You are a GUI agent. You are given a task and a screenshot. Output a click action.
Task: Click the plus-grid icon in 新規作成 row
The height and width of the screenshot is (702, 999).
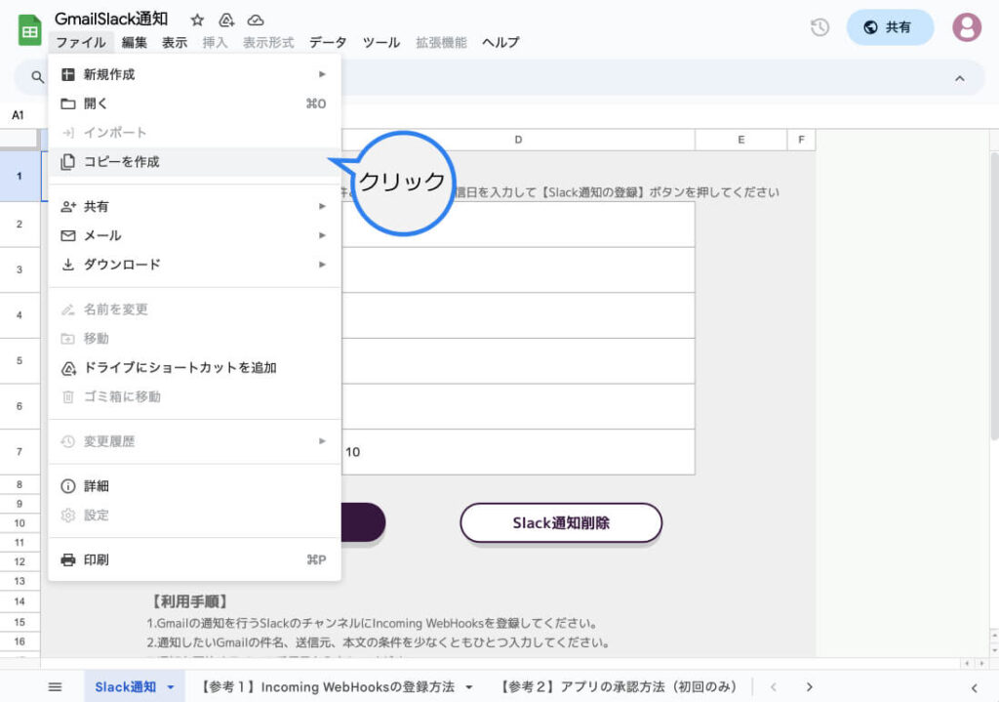(68, 74)
